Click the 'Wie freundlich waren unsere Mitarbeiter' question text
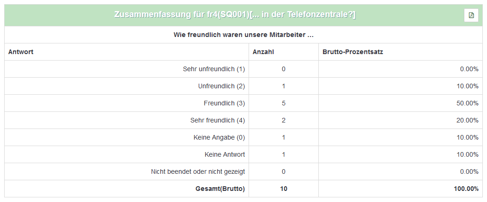Viewport: 487px width, 202px height. click(243, 35)
